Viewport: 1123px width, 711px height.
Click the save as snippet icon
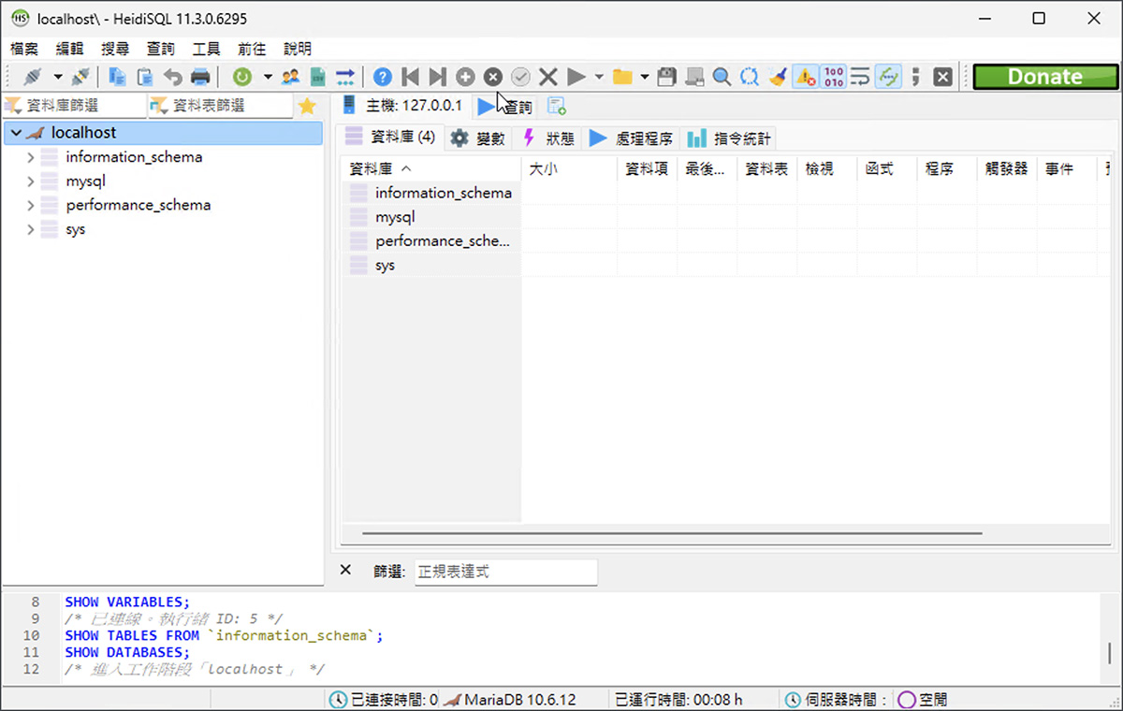(694, 77)
